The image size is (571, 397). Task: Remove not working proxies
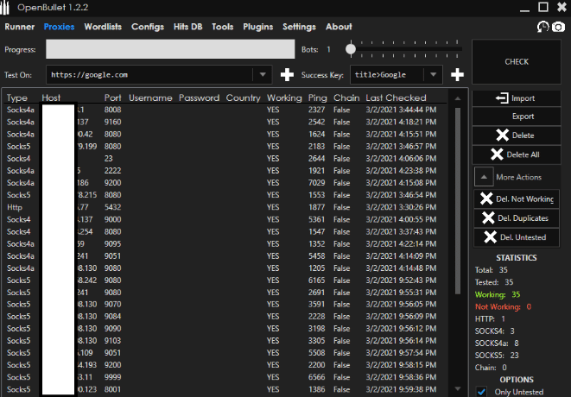coord(516,198)
